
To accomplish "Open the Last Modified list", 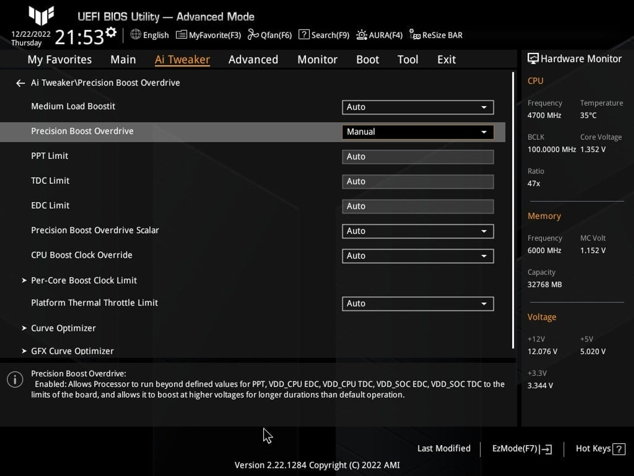I will tap(444, 449).
